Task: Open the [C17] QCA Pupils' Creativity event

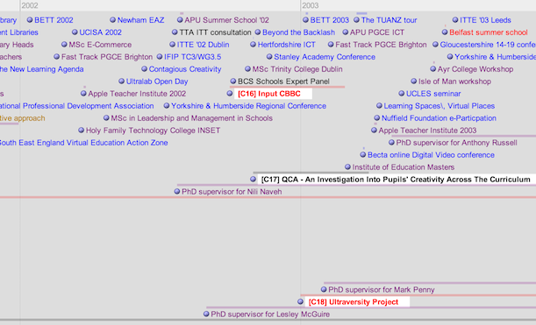Action: tap(396, 180)
